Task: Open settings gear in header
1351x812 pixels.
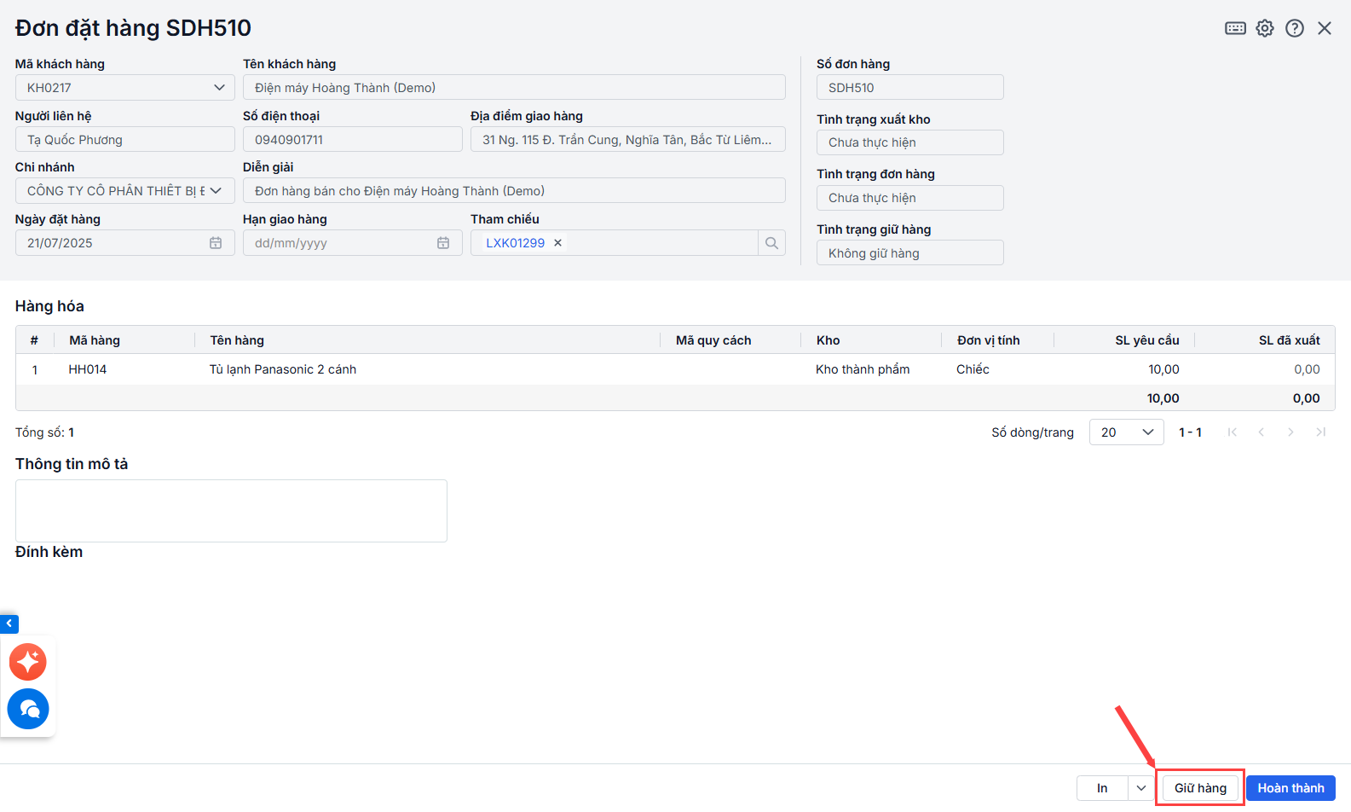Action: (1265, 28)
